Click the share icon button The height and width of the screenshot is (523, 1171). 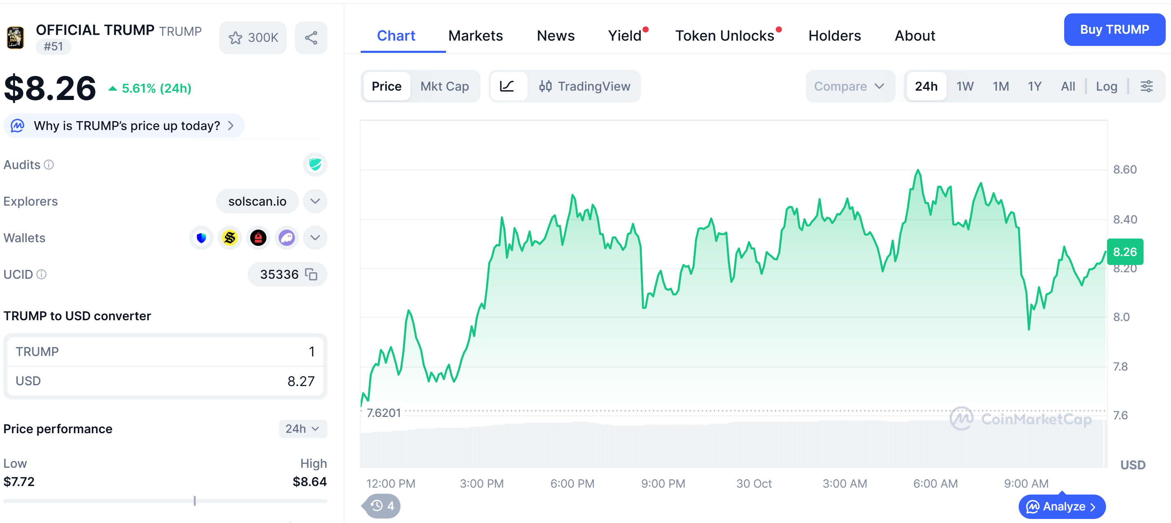(311, 38)
